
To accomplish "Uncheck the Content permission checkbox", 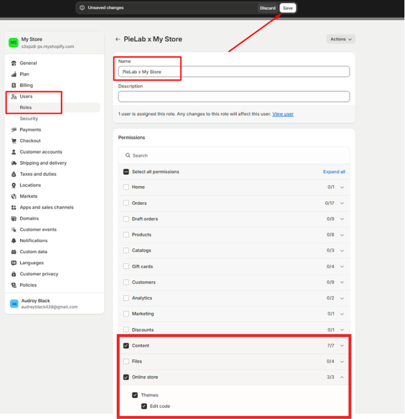I will [x=126, y=346].
